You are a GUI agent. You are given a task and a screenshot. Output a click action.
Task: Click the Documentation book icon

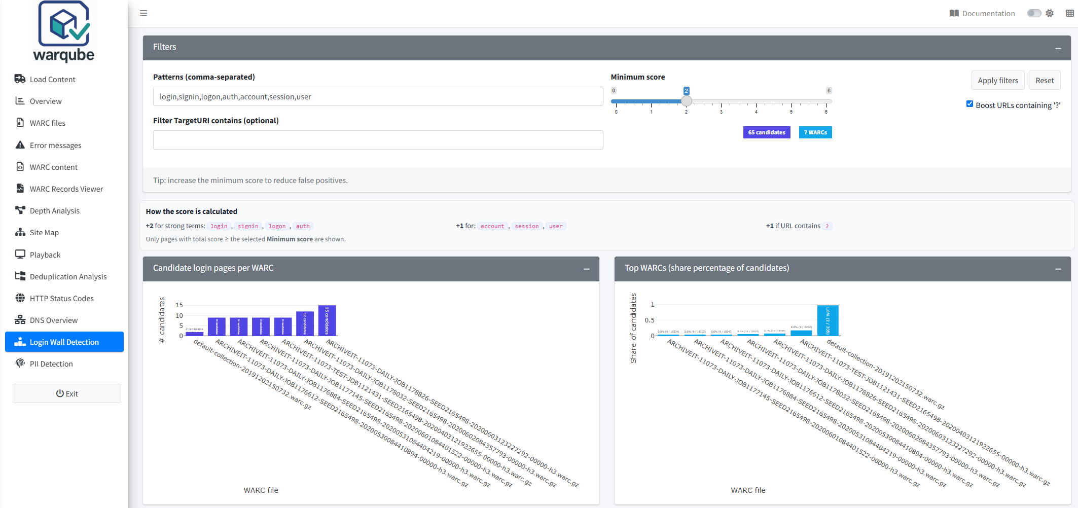tap(954, 13)
